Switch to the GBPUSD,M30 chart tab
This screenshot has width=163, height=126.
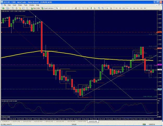pos(49,121)
